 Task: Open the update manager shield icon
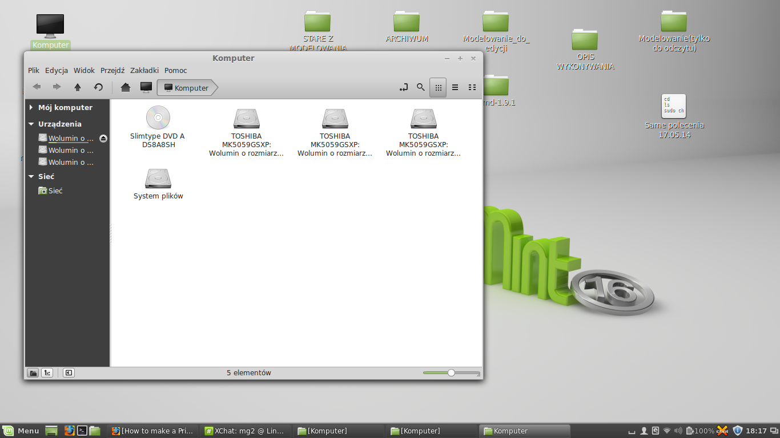point(738,431)
